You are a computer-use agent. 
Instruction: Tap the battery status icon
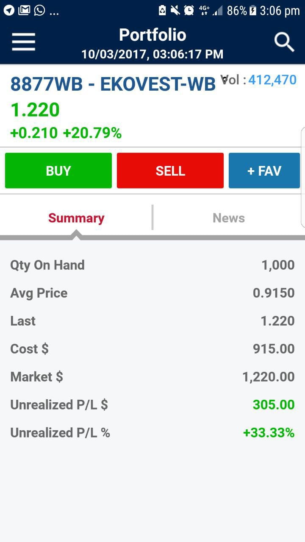click(253, 11)
